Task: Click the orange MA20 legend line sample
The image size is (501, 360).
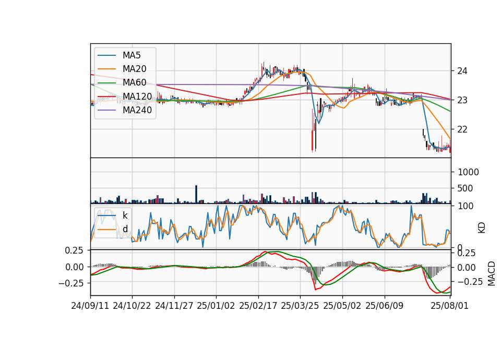Action: 106,69
